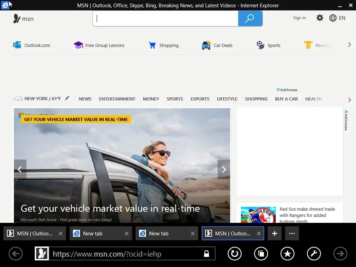Expand the shortcuts row with right chevron
The image size is (356, 267).
[349, 45]
